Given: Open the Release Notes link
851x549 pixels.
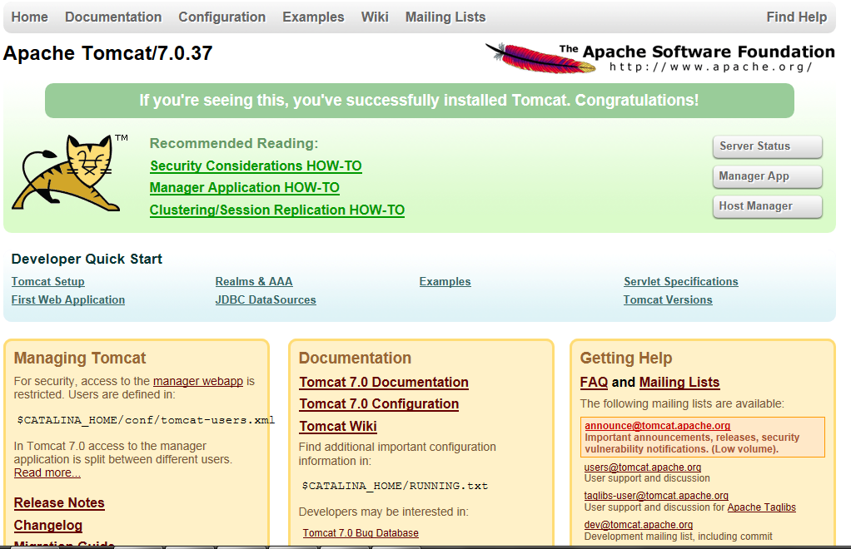Looking at the screenshot, I should coord(59,503).
